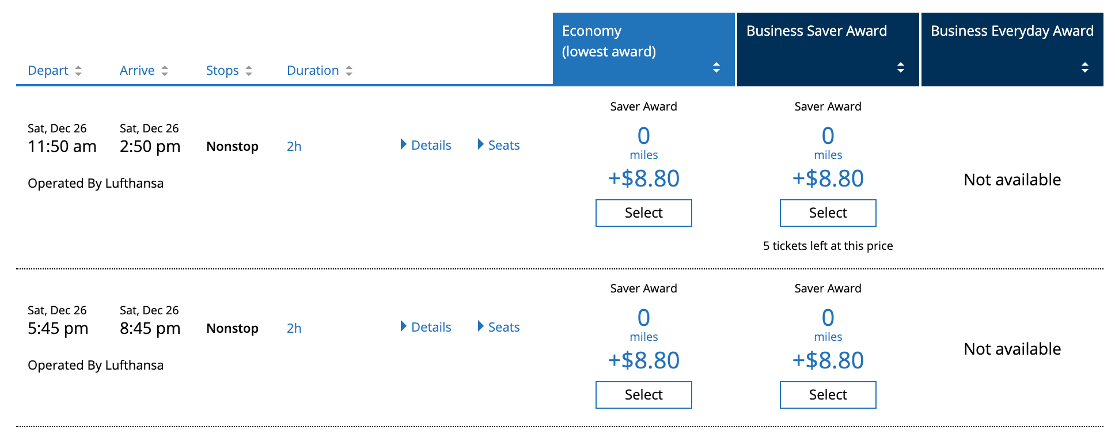Expand Details for the 5:45 pm flight
This screenshot has width=1115, height=441.
coord(426,327)
